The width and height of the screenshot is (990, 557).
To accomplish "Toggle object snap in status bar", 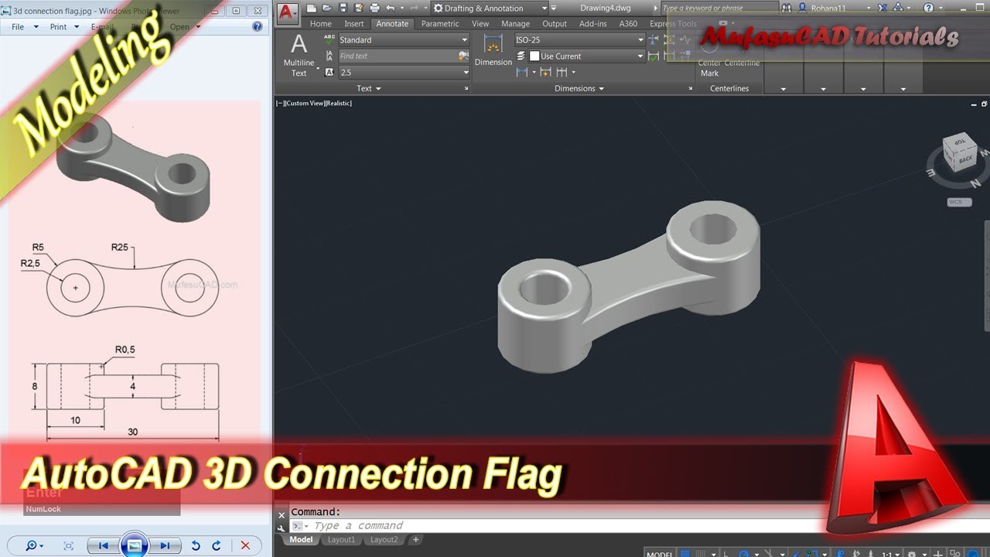I will (811, 553).
